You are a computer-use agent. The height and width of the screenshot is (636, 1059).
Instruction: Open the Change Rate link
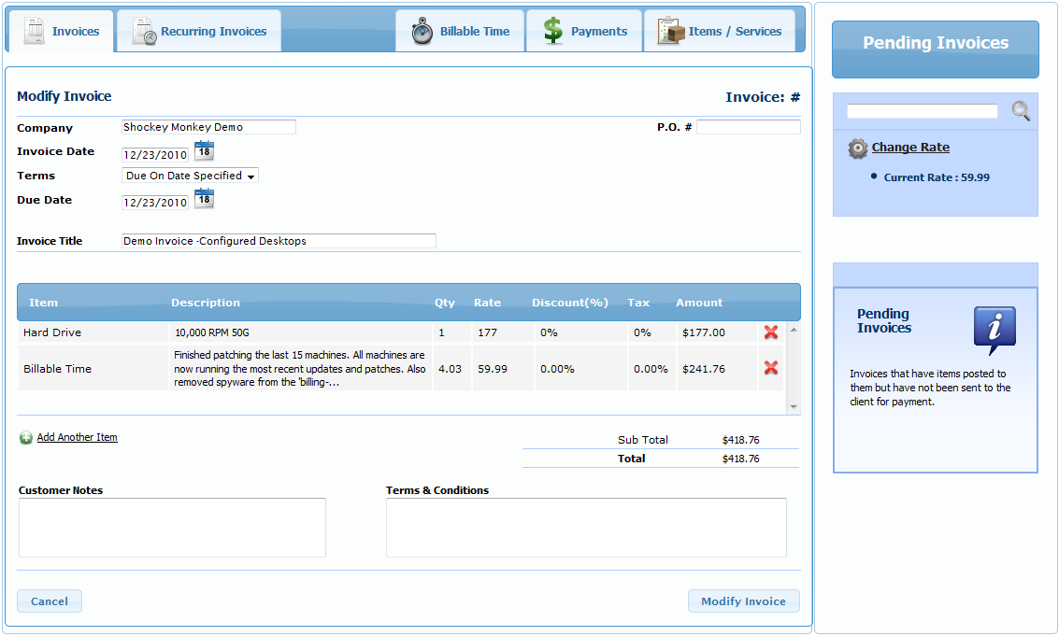pyautogui.click(x=910, y=148)
